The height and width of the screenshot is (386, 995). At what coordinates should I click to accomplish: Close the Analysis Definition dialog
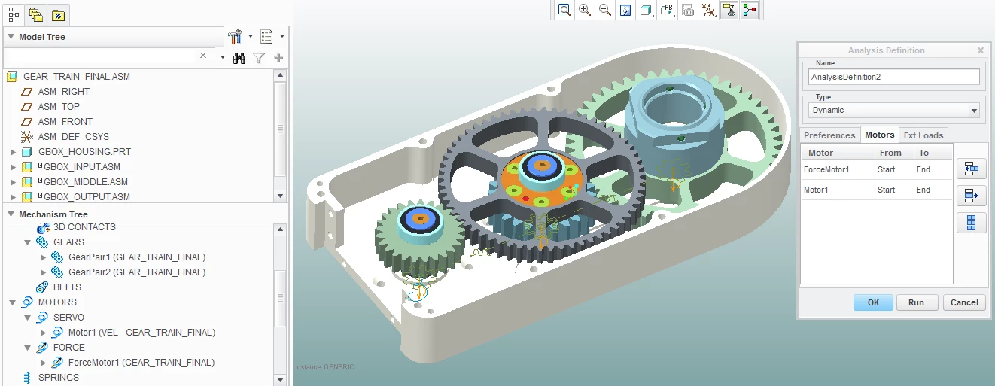click(980, 50)
